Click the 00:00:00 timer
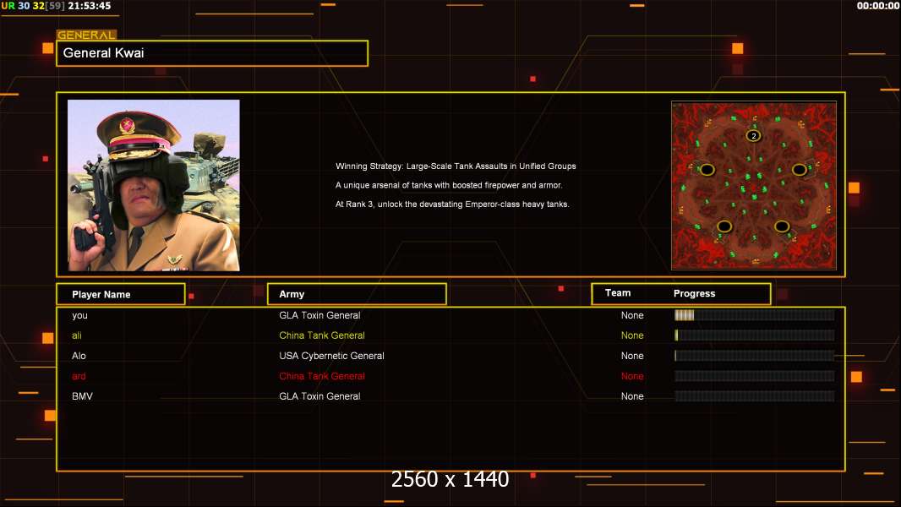 [x=878, y=6]
